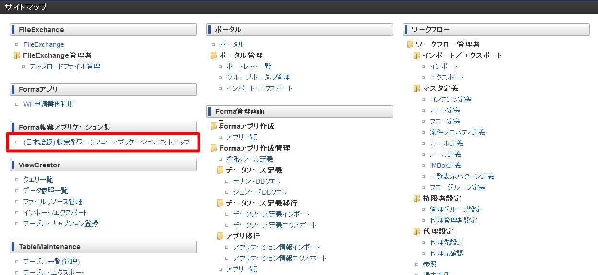Click the Forma帳票アプリケーション集 section header
Screen dimensions: 598x275
tap(103, 127)
